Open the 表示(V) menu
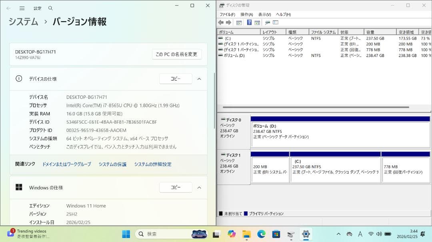 (264, 14)
